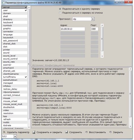Select the bpp parameter
Screen dimensions: 134x140
pos(15,116)
